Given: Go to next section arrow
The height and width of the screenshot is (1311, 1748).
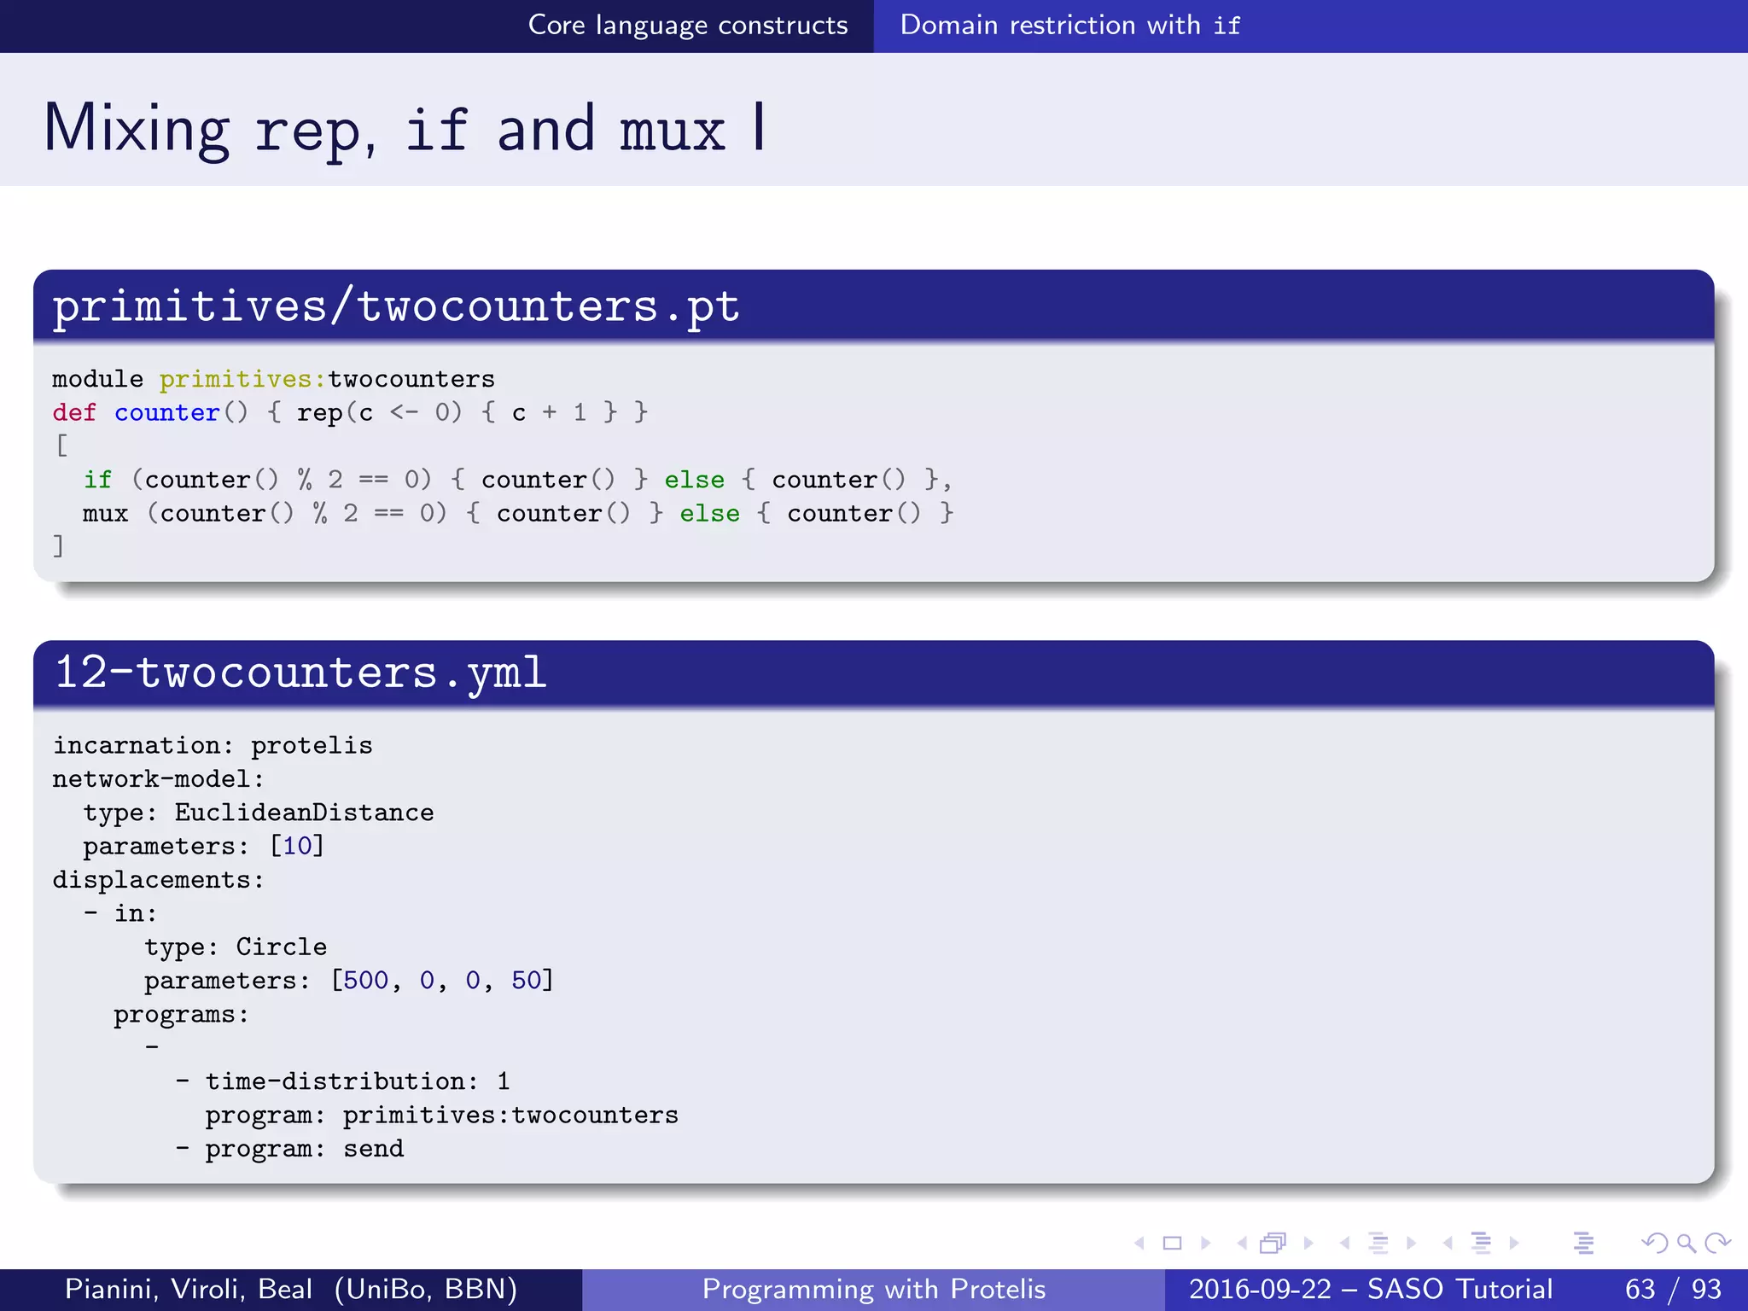Looking at the screenshot, I should tap(1514, 1244).
